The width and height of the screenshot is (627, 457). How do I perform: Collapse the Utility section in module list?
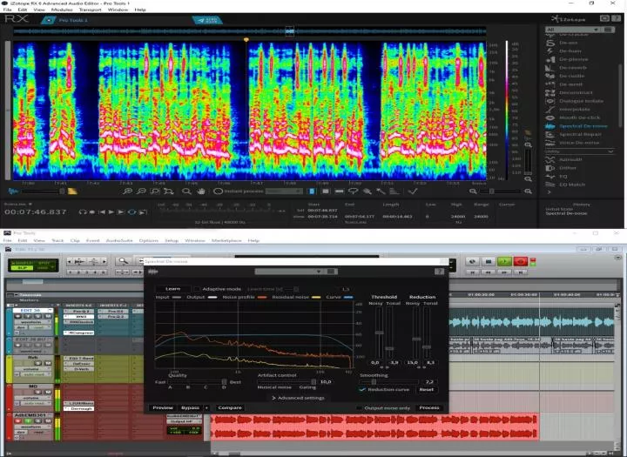[x=610, y=151]
